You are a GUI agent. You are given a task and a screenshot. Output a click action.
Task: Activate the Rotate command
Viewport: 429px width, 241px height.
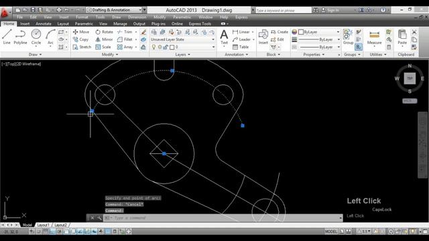coord(104,32)
